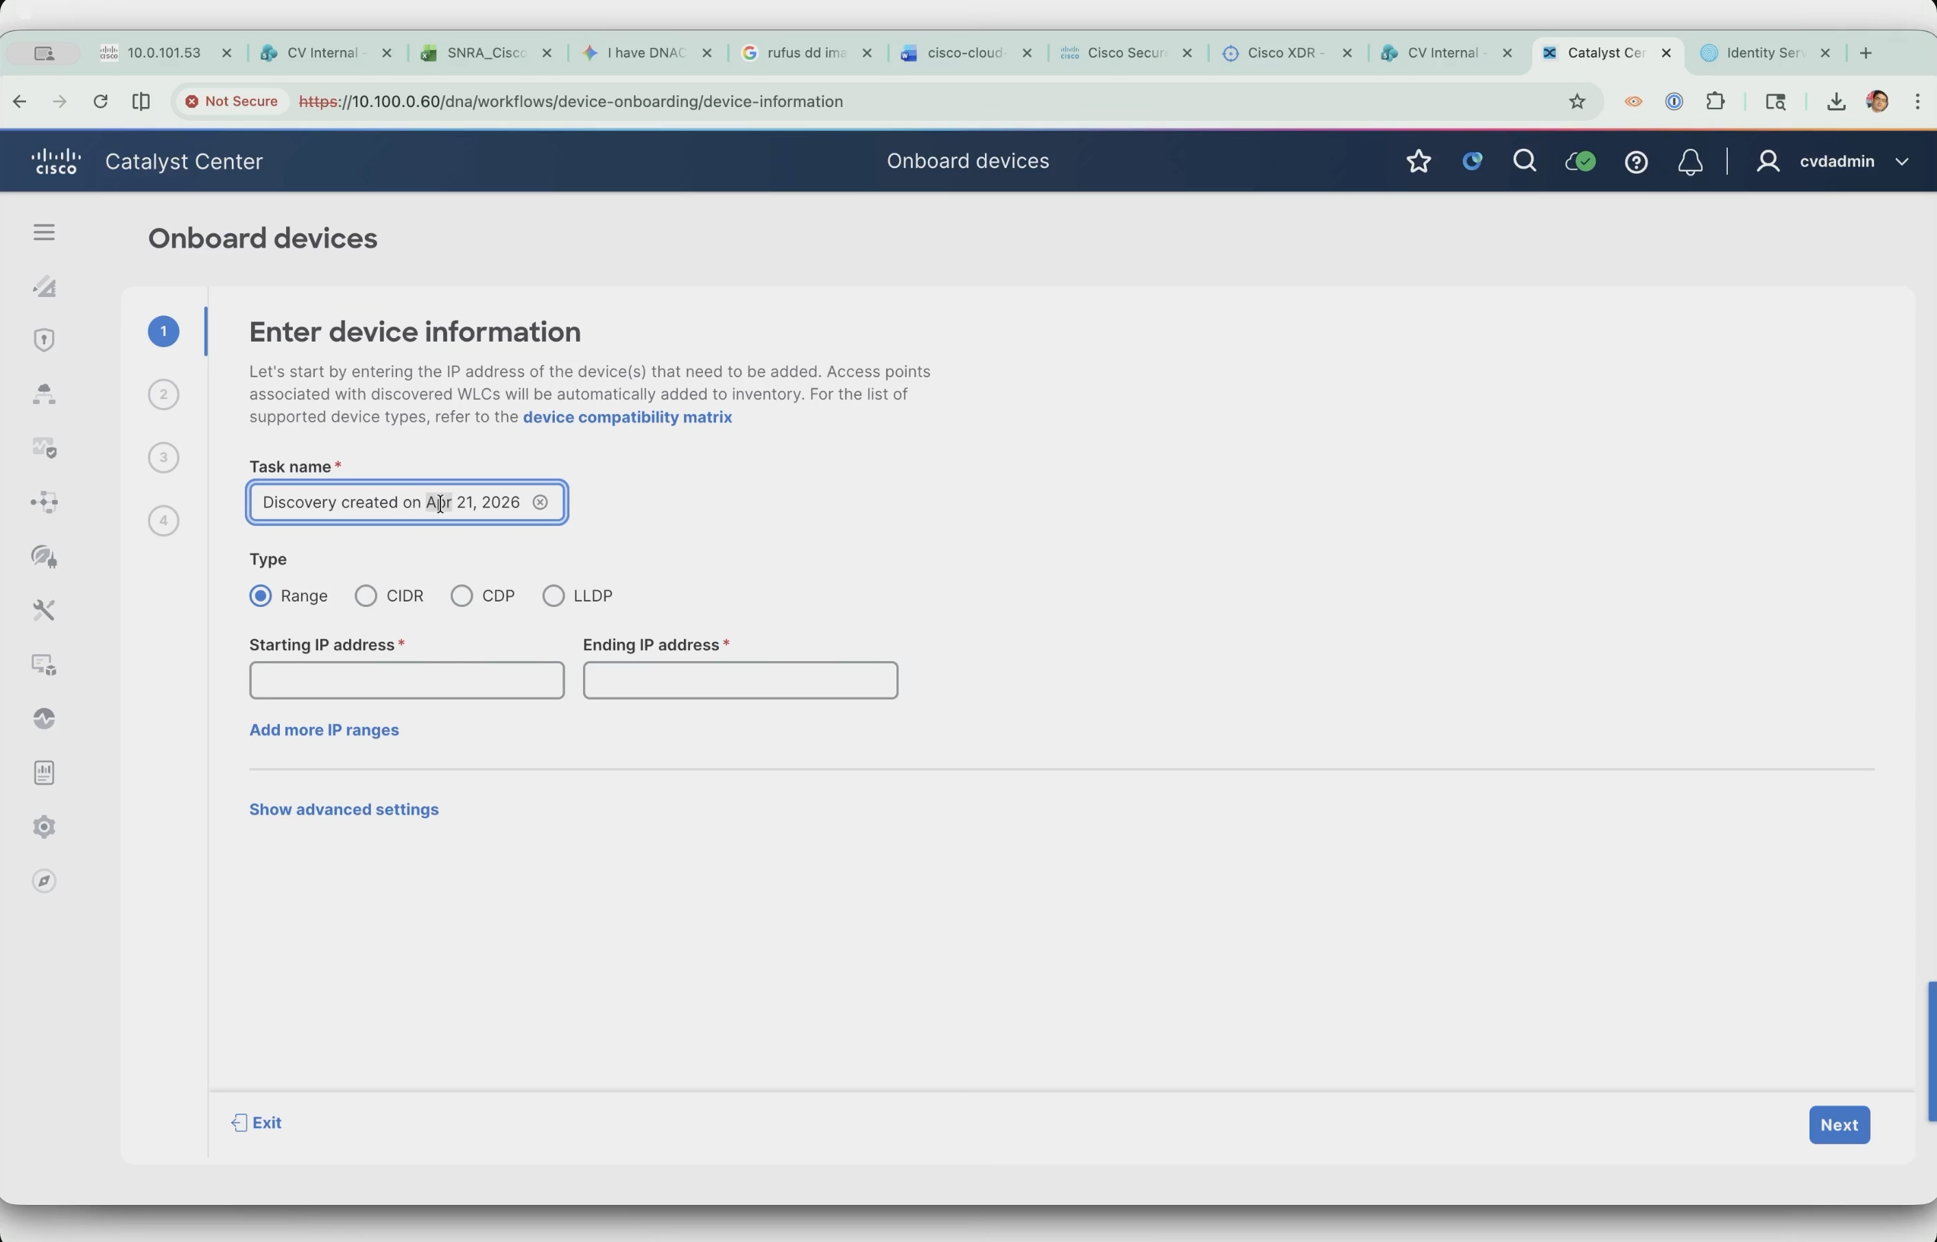
Task: Click the Exit link
Action: (257, 1123)
